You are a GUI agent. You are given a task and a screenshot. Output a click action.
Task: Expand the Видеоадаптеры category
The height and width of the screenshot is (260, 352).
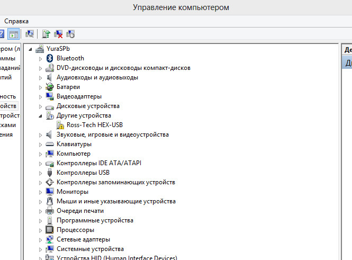40,97
